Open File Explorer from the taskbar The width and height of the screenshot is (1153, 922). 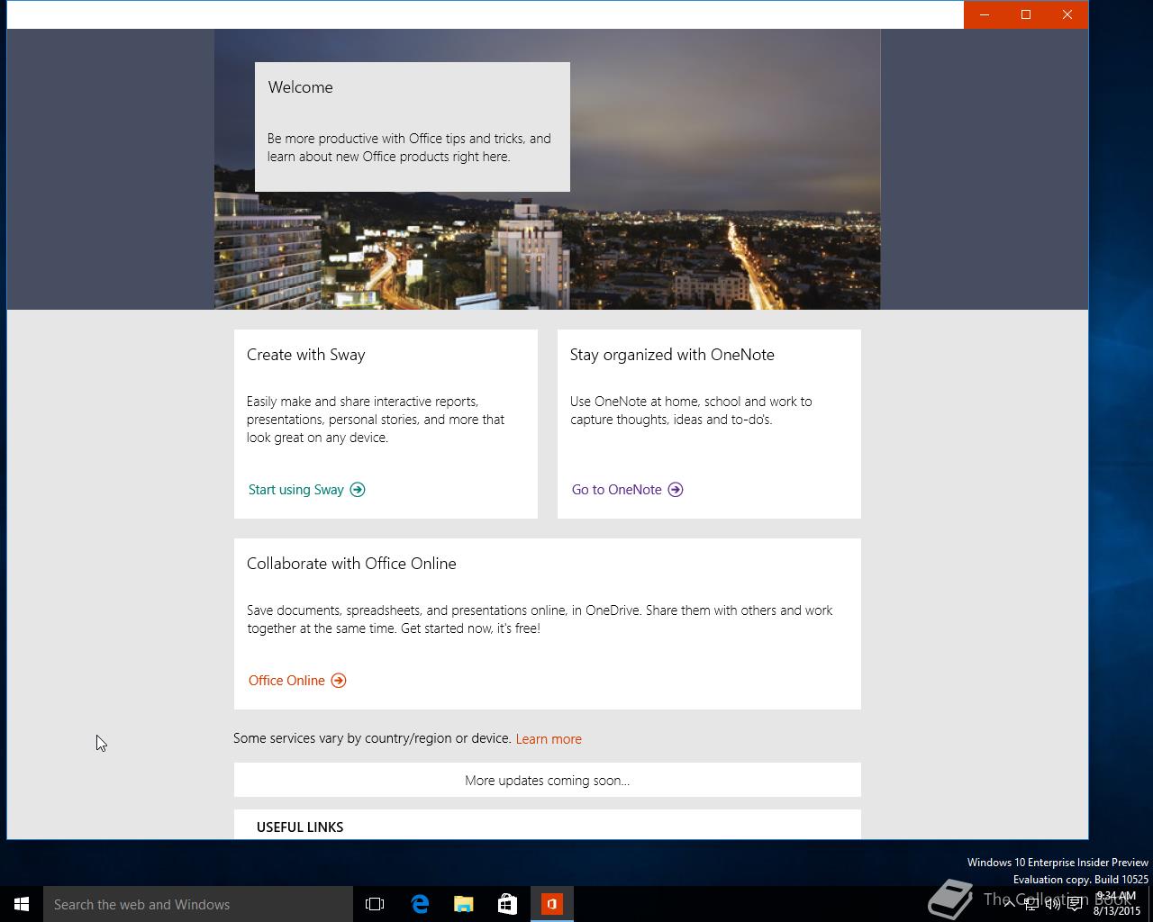pyautogui.click(x=464, y=904)
